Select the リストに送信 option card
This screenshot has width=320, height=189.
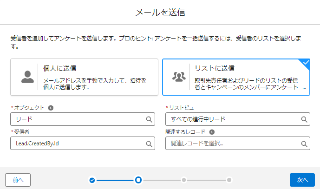(x=236, y=77)
